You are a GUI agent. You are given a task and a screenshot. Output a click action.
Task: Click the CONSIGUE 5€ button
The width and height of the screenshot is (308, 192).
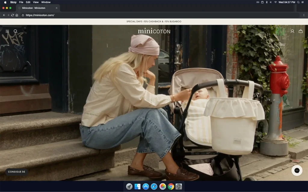17,172
